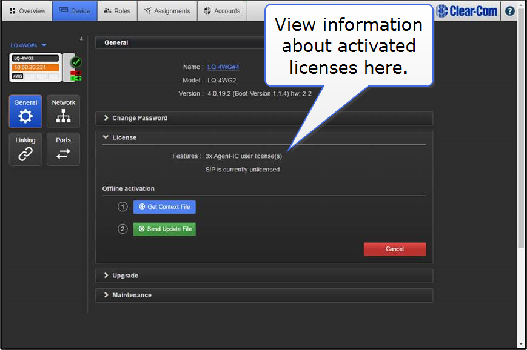The height and width of the screenshot is (350, 527).
Task: Open the Ports arrows tile
Action: 63,149
